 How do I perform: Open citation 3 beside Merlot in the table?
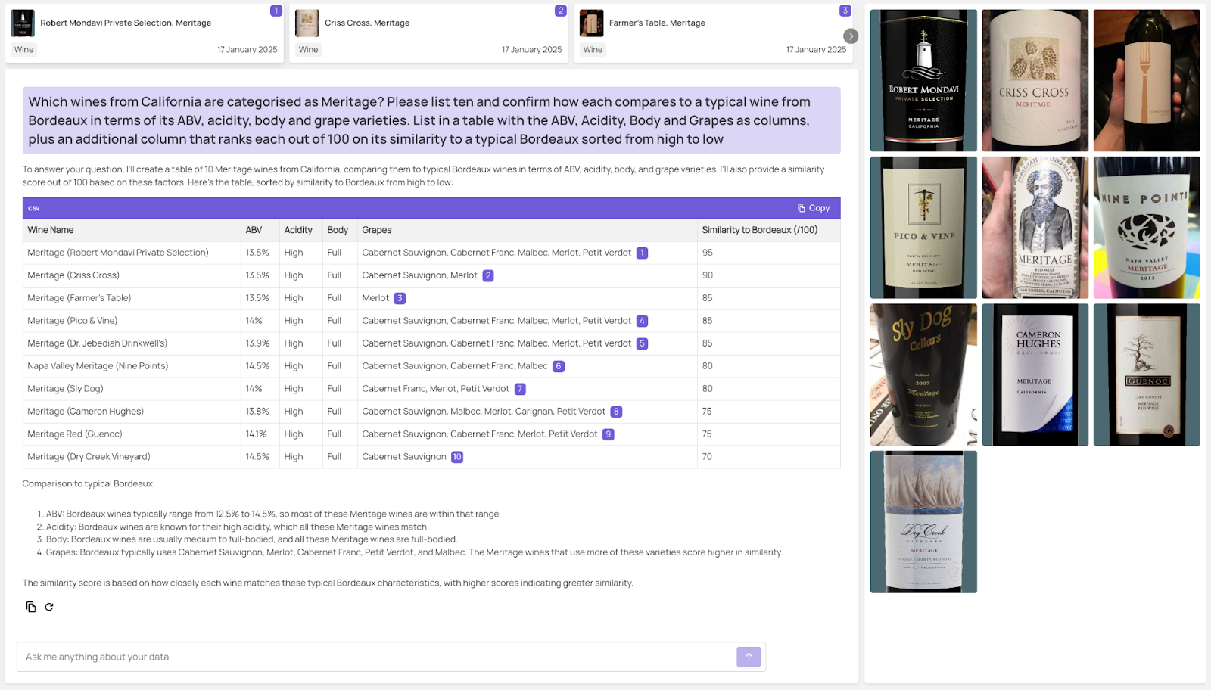tap(400, 298)
